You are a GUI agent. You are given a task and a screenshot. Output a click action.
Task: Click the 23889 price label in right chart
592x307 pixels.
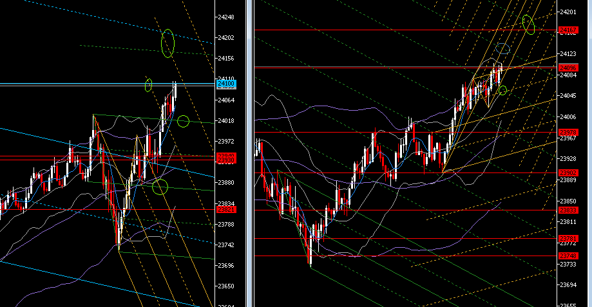click(x=568, y=180)
